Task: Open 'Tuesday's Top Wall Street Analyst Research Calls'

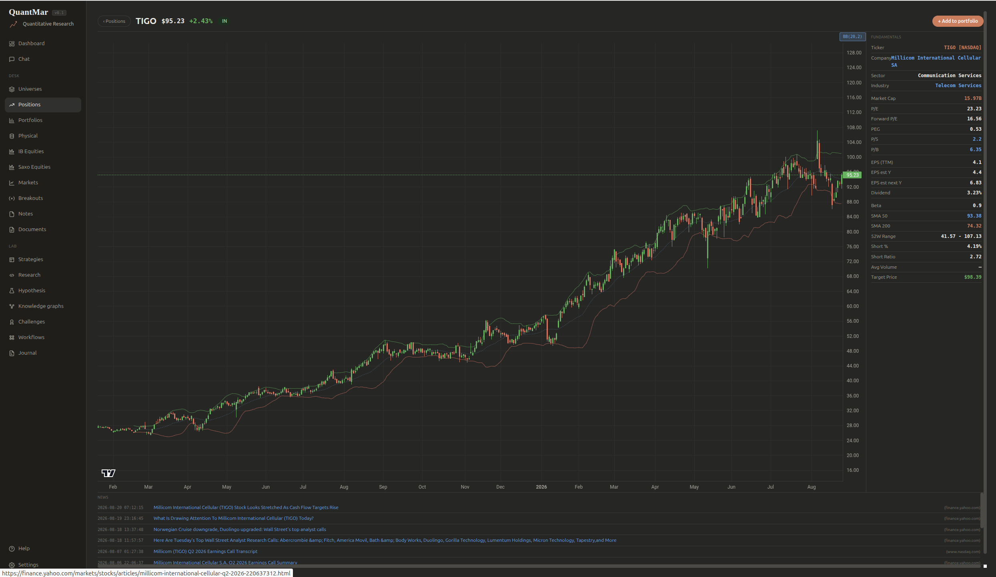Action: (385, 540)
